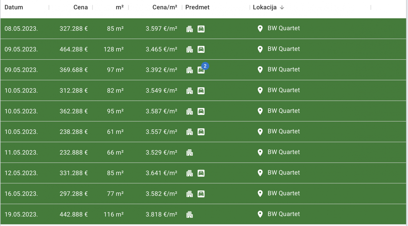The image size is (408, 226).
Task: Click the blue badge showing 2
Action: point(205,66)
